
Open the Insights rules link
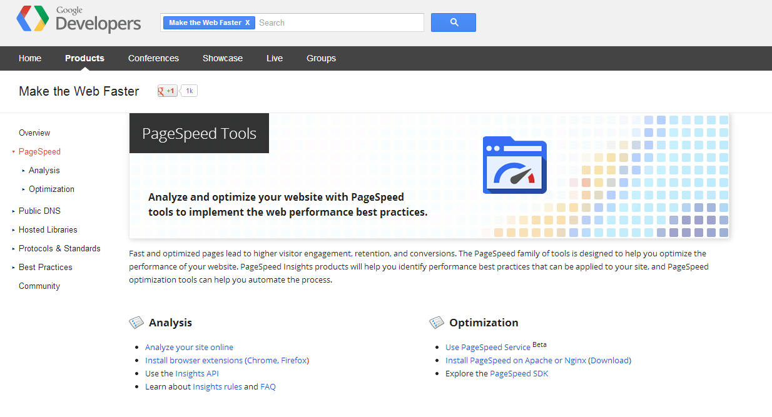tap(217, 386)
